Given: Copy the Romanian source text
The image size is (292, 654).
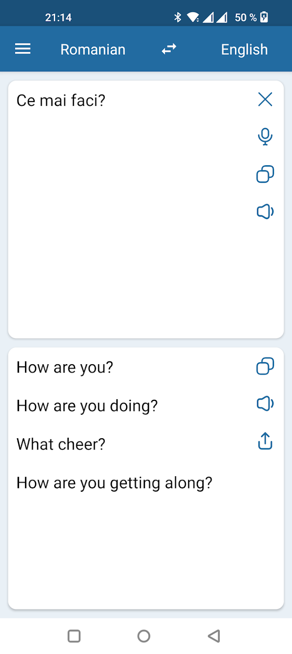Looking at the screenshot, I should 265,174.
